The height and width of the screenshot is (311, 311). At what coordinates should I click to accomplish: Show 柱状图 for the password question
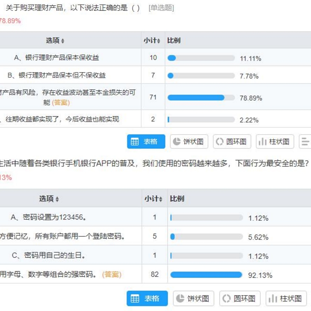pos(286,299)
